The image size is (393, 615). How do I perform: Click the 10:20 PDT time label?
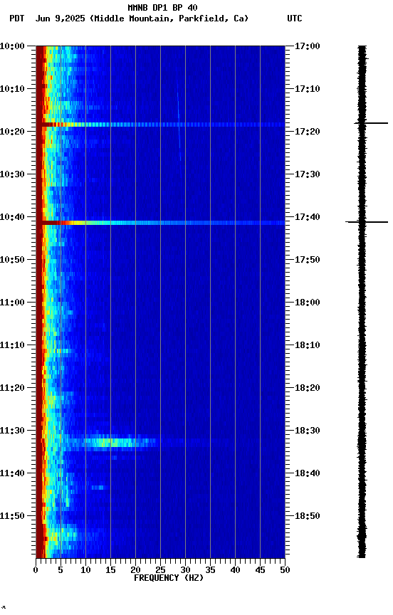click(12, 132)
